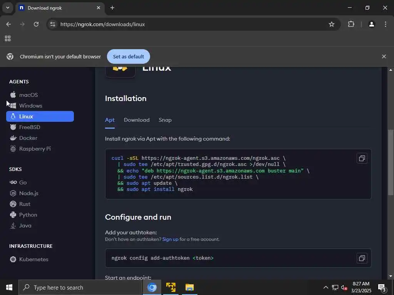Open File Explorer from the taskbar

(x=189, y=287)
